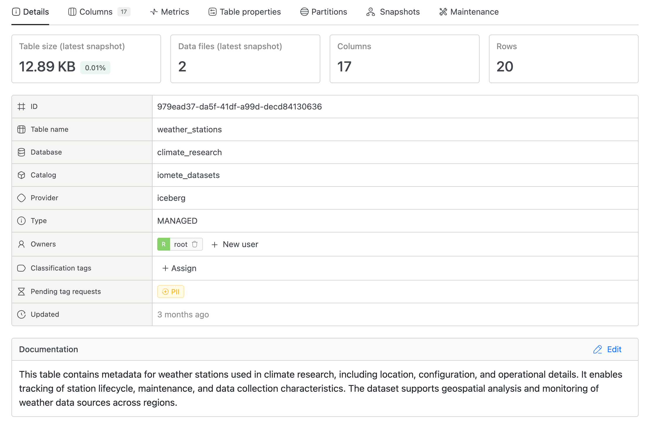Screen dimensions: 650x421
Task: Click the table ID value text
Action: 239,107
